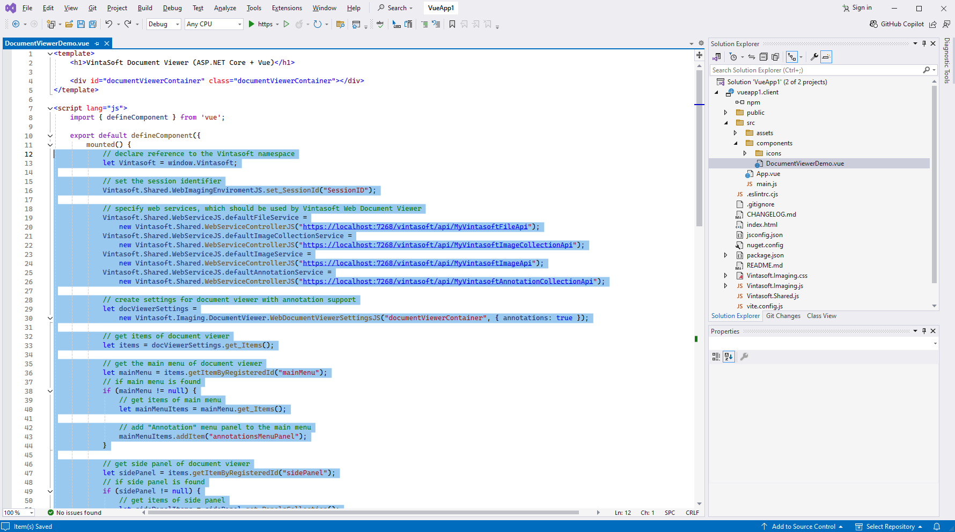Open the Extensions menu
Screen dimensions: 955x532
click(x=286, y=8)
